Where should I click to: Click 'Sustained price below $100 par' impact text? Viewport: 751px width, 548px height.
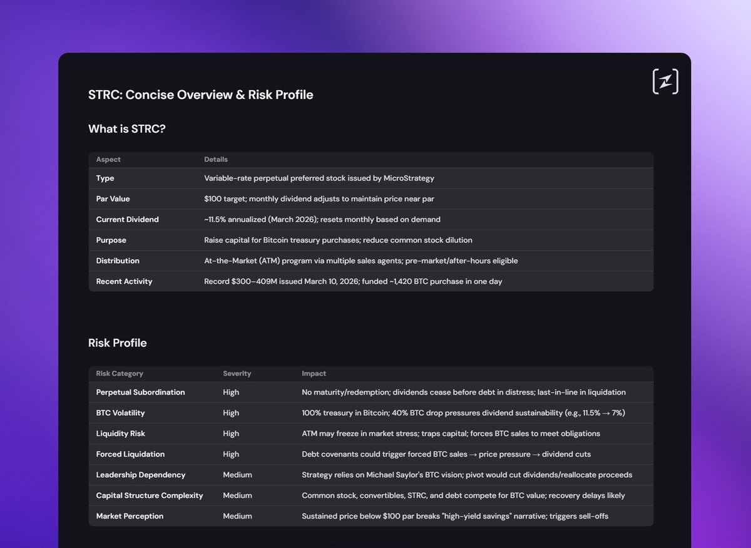tap(455, 517)
